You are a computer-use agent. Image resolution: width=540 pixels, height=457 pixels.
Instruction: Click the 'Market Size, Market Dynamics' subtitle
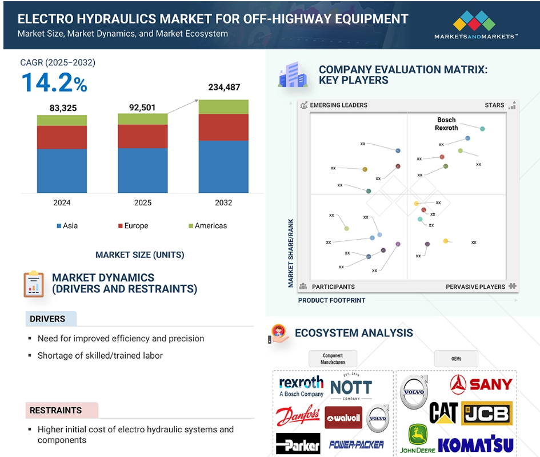(x=123, y=33)
